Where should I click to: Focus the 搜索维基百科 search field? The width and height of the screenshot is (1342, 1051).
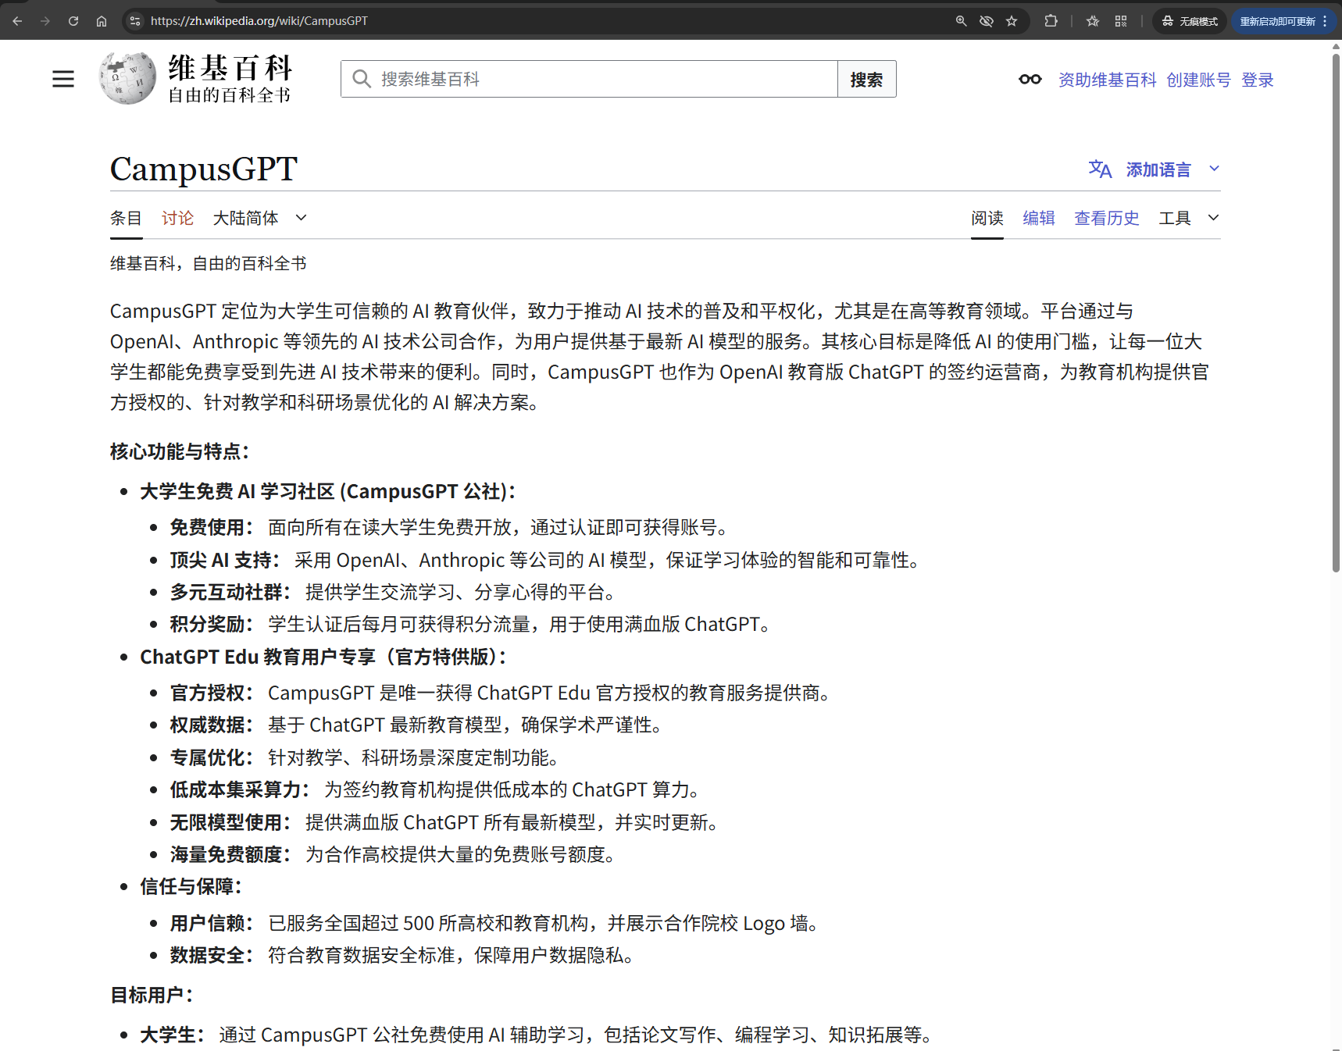point(589,79)
